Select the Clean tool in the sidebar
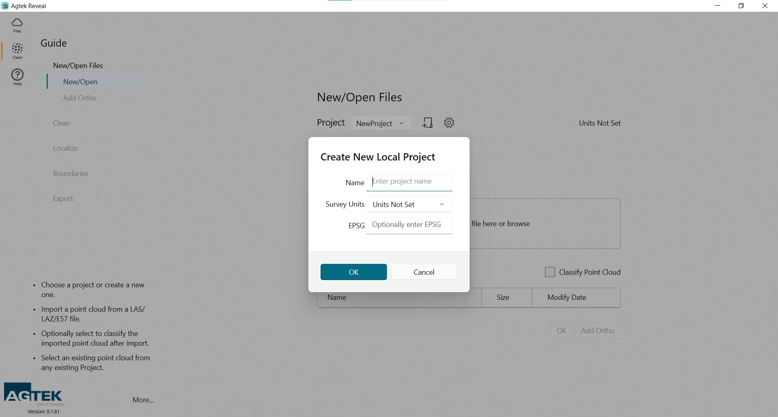The image size is (778, 417). (17, 51)
